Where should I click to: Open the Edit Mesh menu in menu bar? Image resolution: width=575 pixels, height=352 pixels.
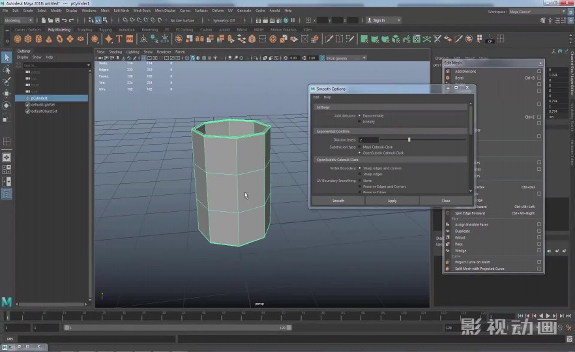click(121, 10)
